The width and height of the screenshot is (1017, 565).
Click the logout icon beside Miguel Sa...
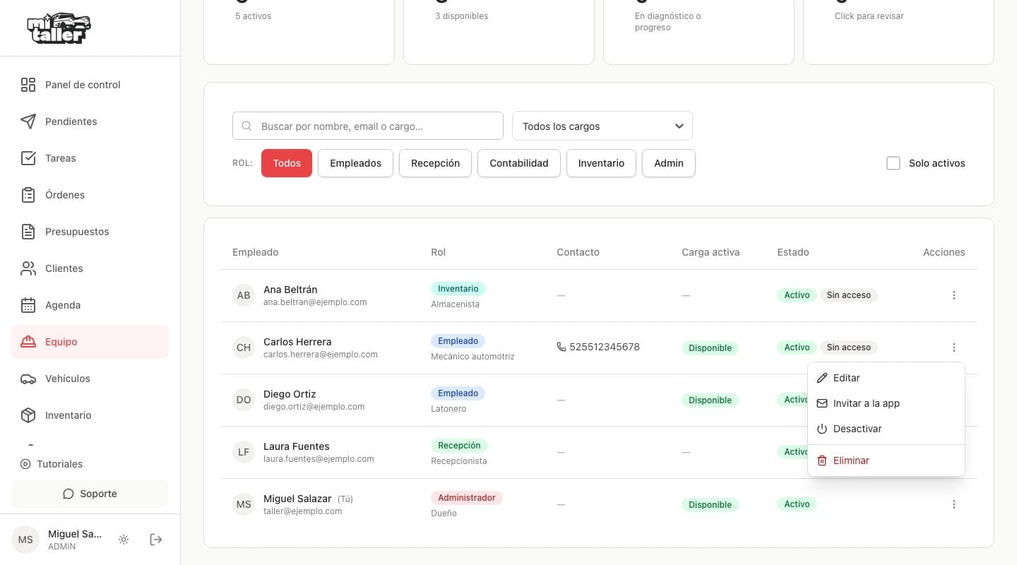click(x=156, y=540)
